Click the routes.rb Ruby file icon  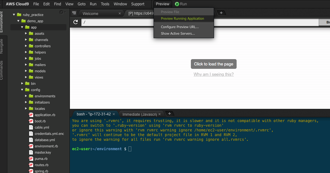click(31, 165)
